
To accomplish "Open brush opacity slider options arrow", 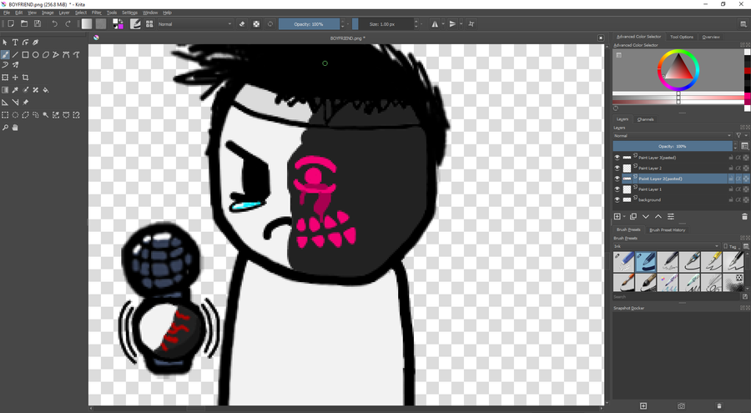I will click(348, 24).
